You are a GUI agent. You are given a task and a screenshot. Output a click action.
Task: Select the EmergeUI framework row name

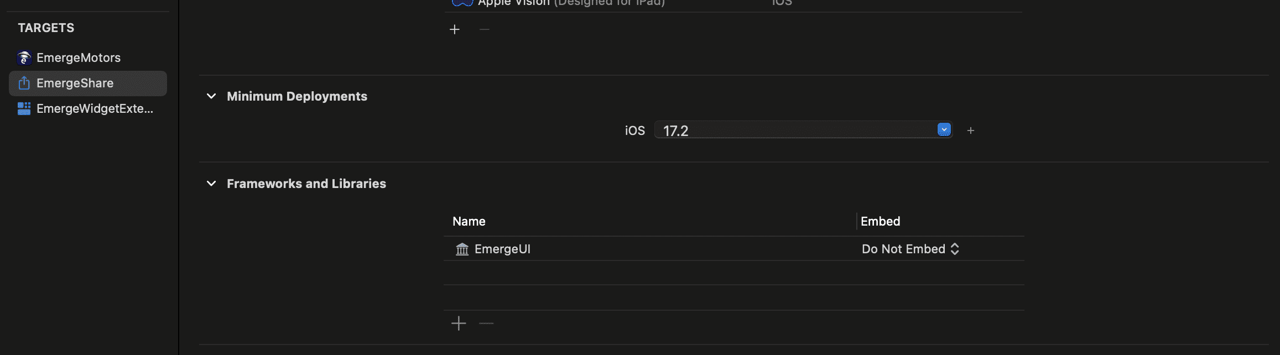point(502,249)
